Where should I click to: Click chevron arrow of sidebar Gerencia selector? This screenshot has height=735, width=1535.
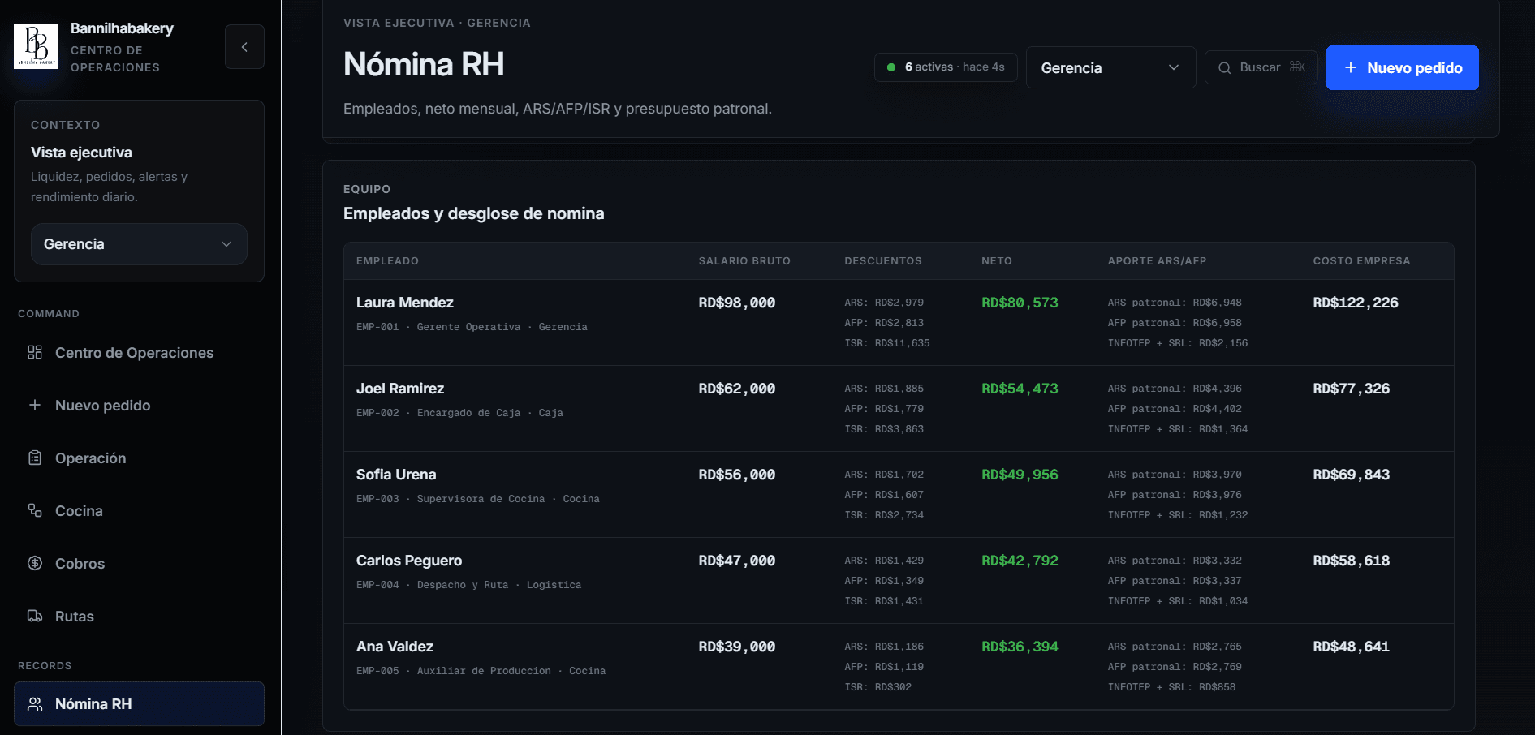[x=226, y=244]
